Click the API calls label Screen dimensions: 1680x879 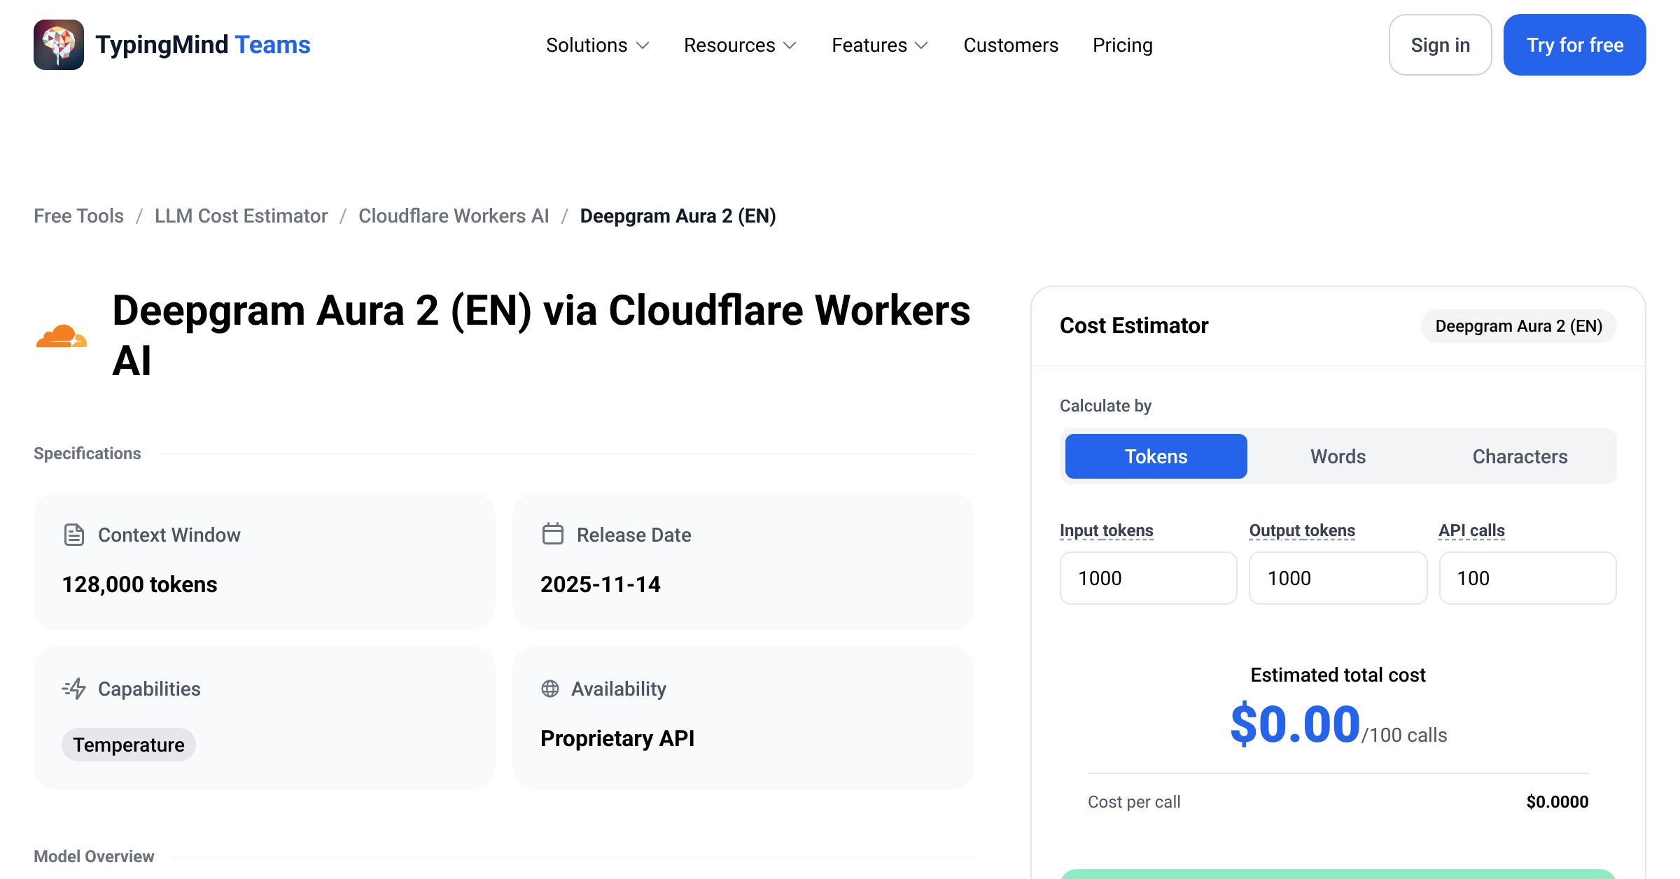1471,530
